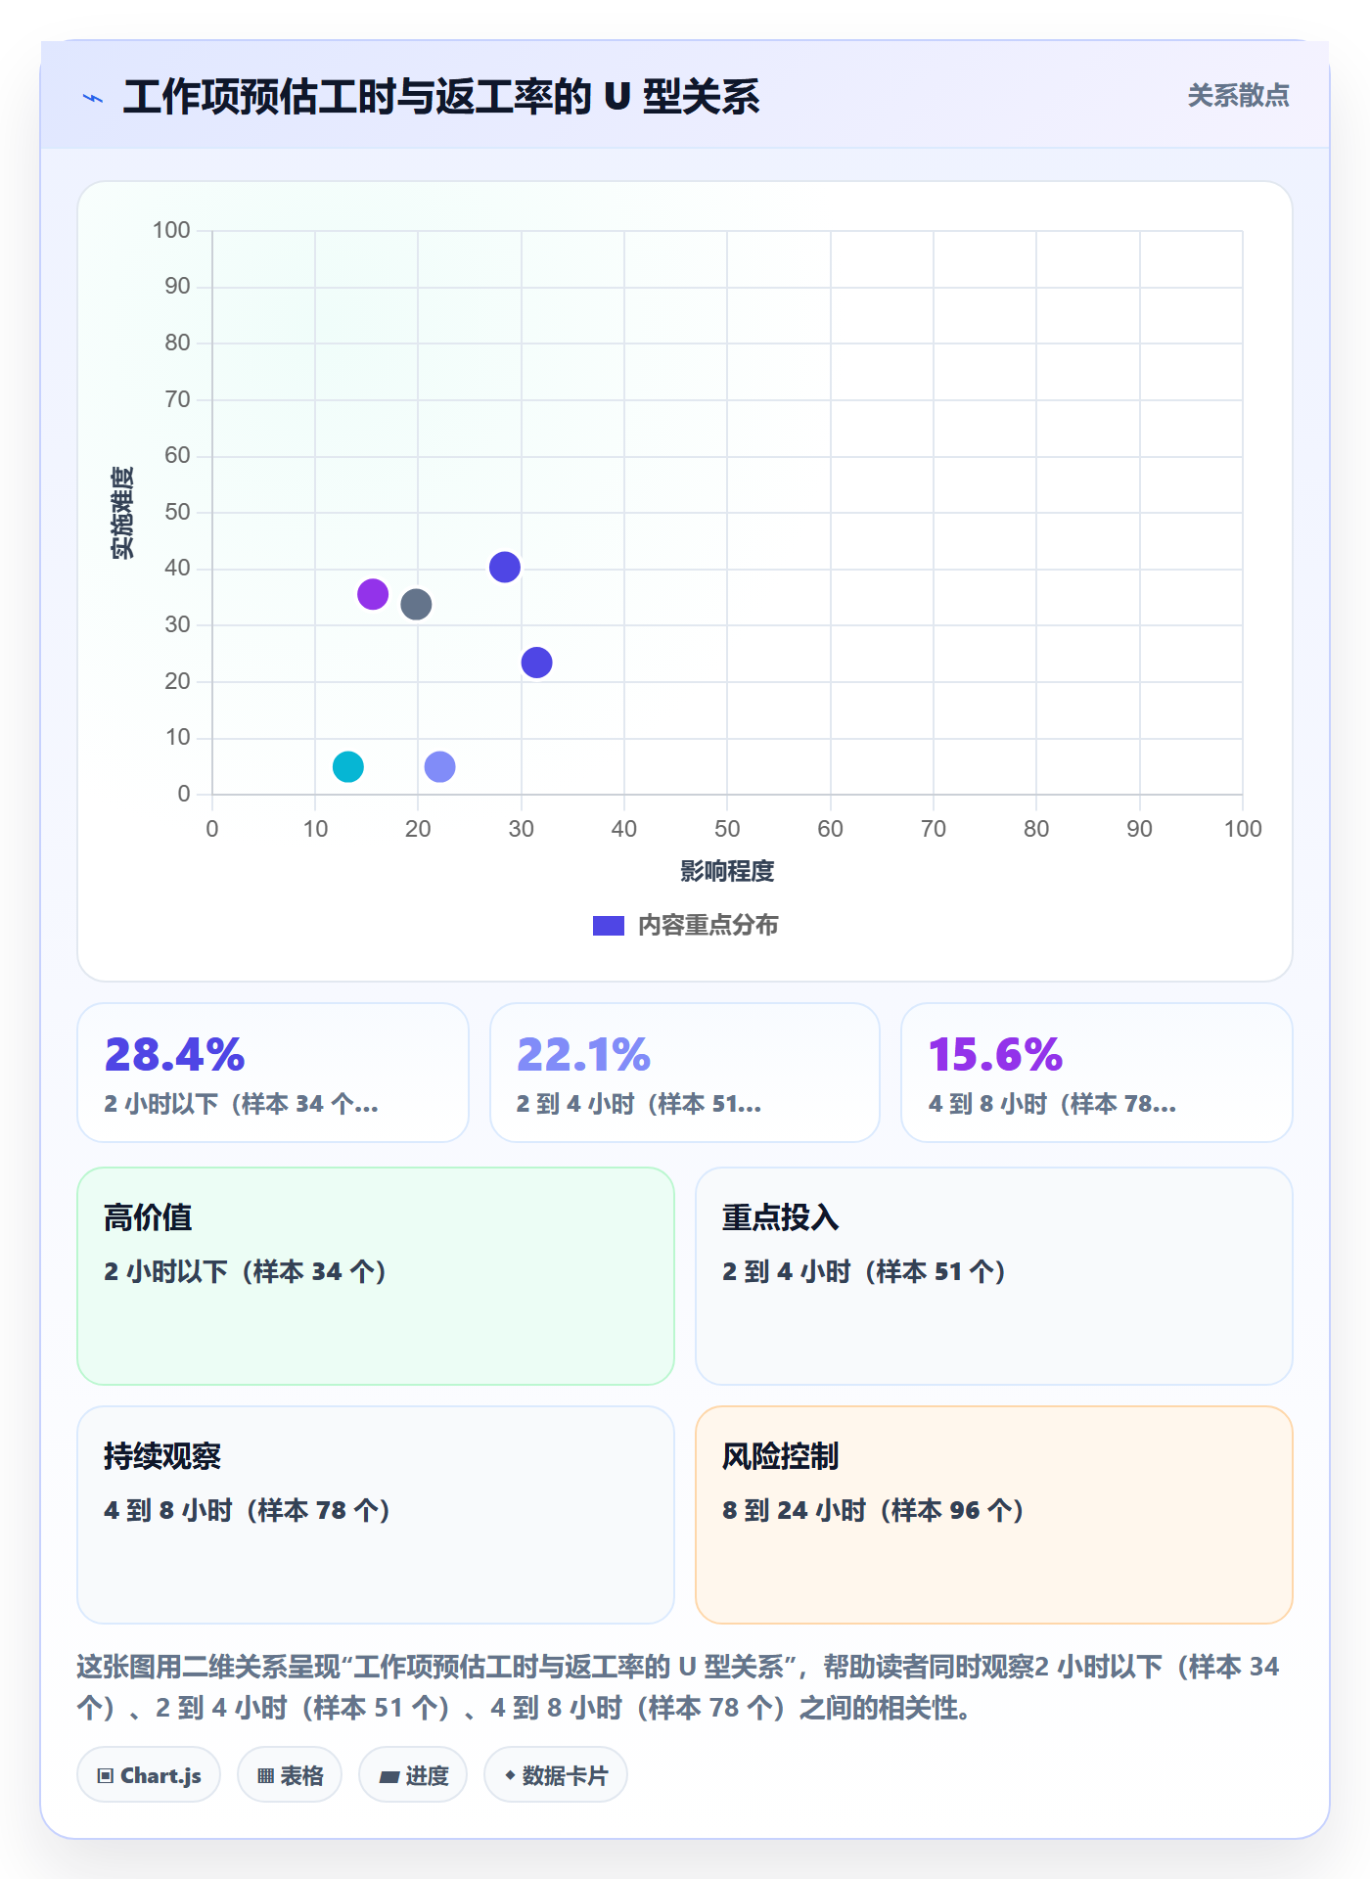Click the 100 label on the y-axis

171,230
